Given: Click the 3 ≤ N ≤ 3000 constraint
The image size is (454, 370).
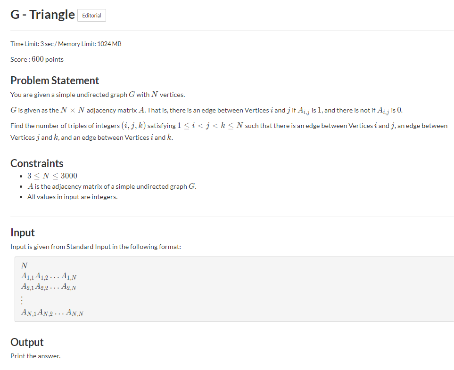Looking at the screenshot, I should [x=52, y=176].
